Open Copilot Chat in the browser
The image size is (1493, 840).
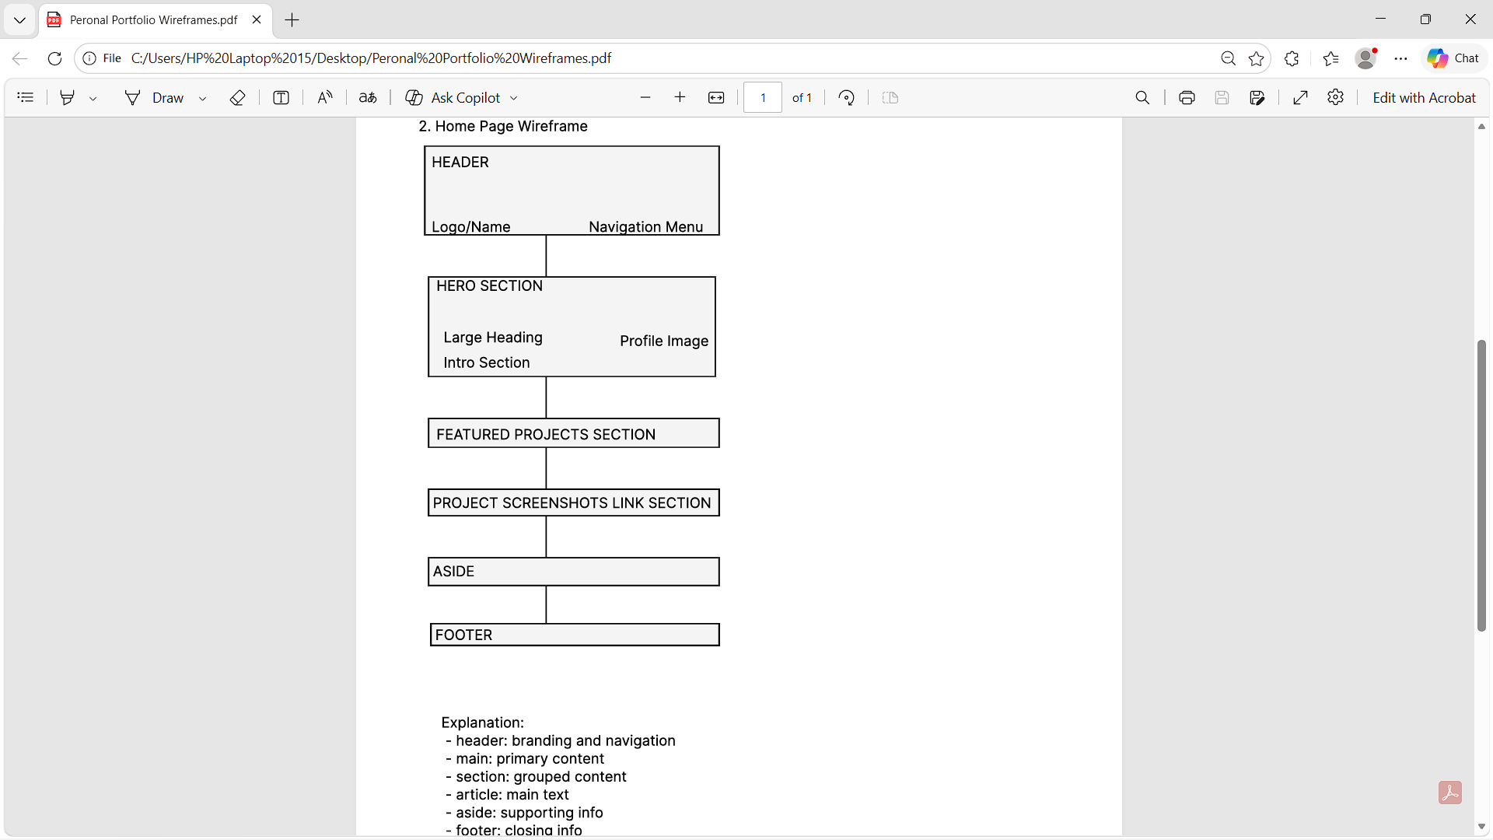[1453, 58]
